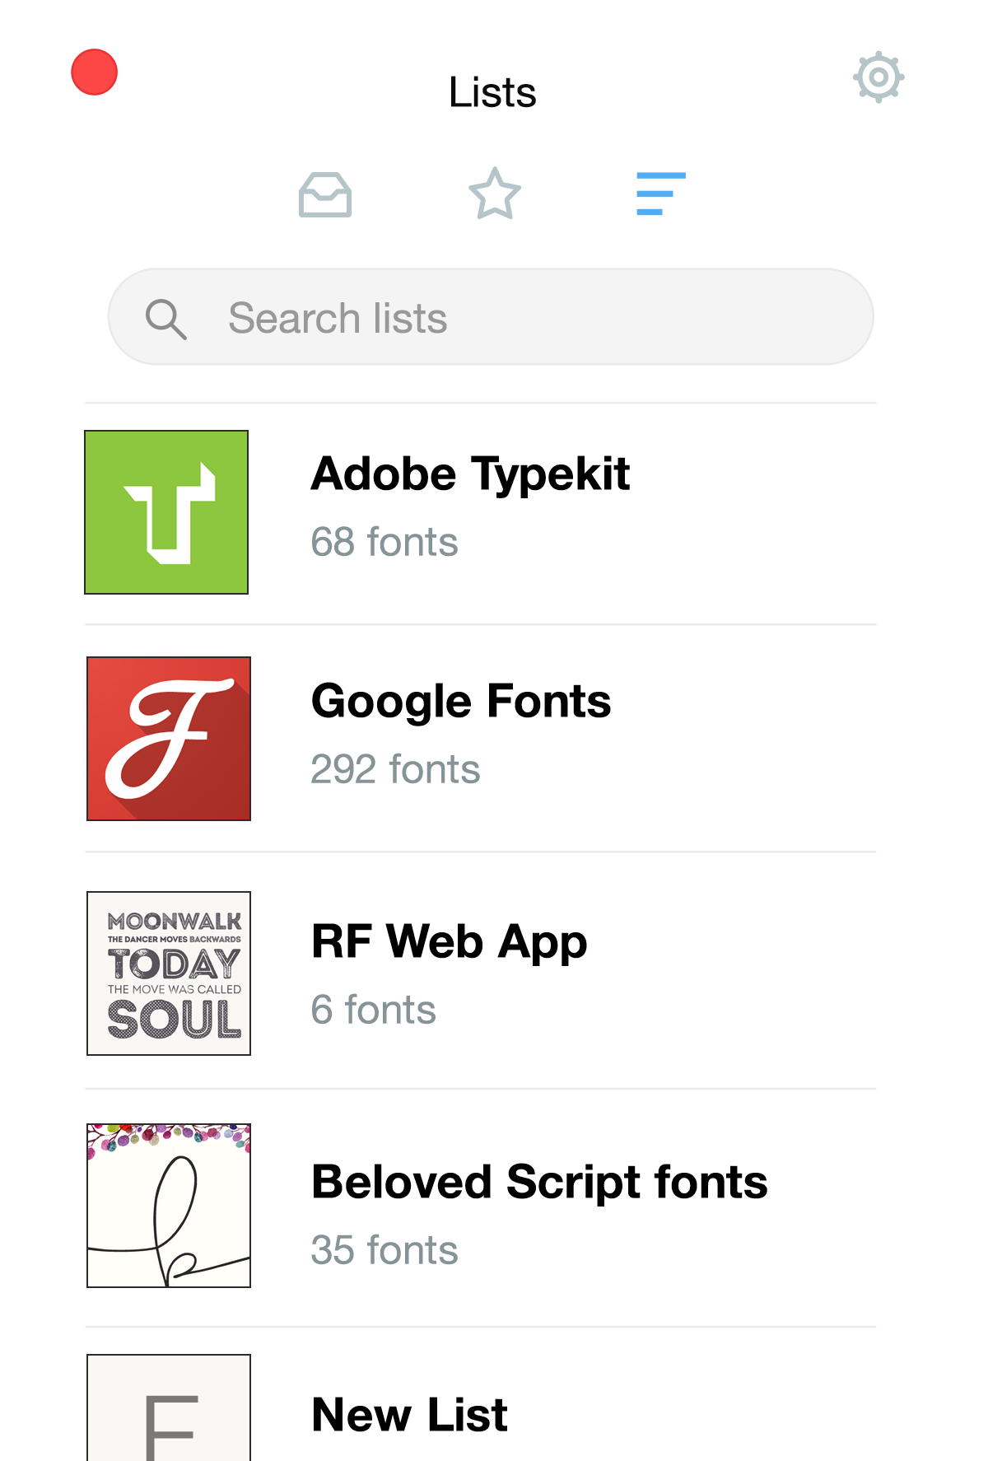Open the settings gear
The image size is (988, 1461).
point(878,78)
